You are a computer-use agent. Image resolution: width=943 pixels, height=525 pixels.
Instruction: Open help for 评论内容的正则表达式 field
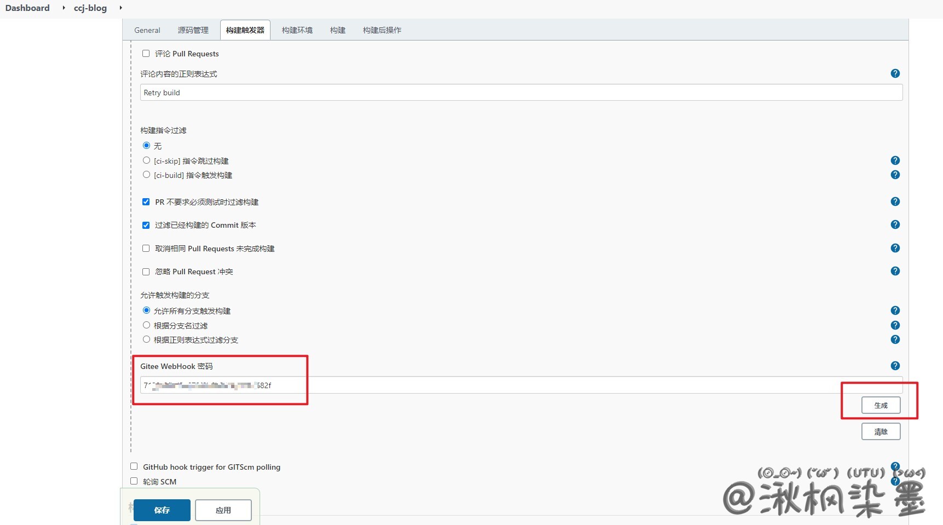pyautogui.click(x=895, y=73)
